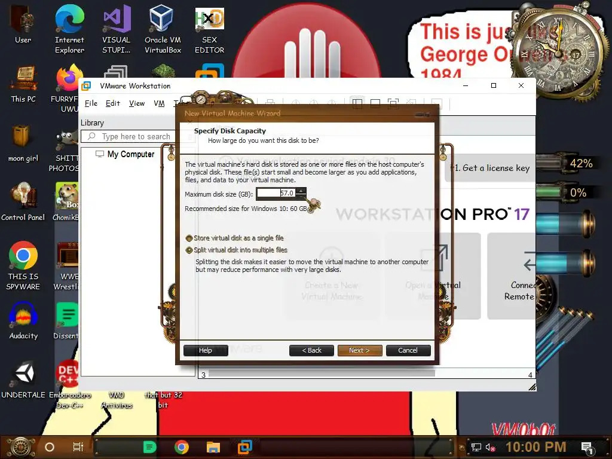Image resolution: width=612 pixels, height=459 pixels.
Task: Open the ChomikBox desktop icon
Action: point(66,201)
